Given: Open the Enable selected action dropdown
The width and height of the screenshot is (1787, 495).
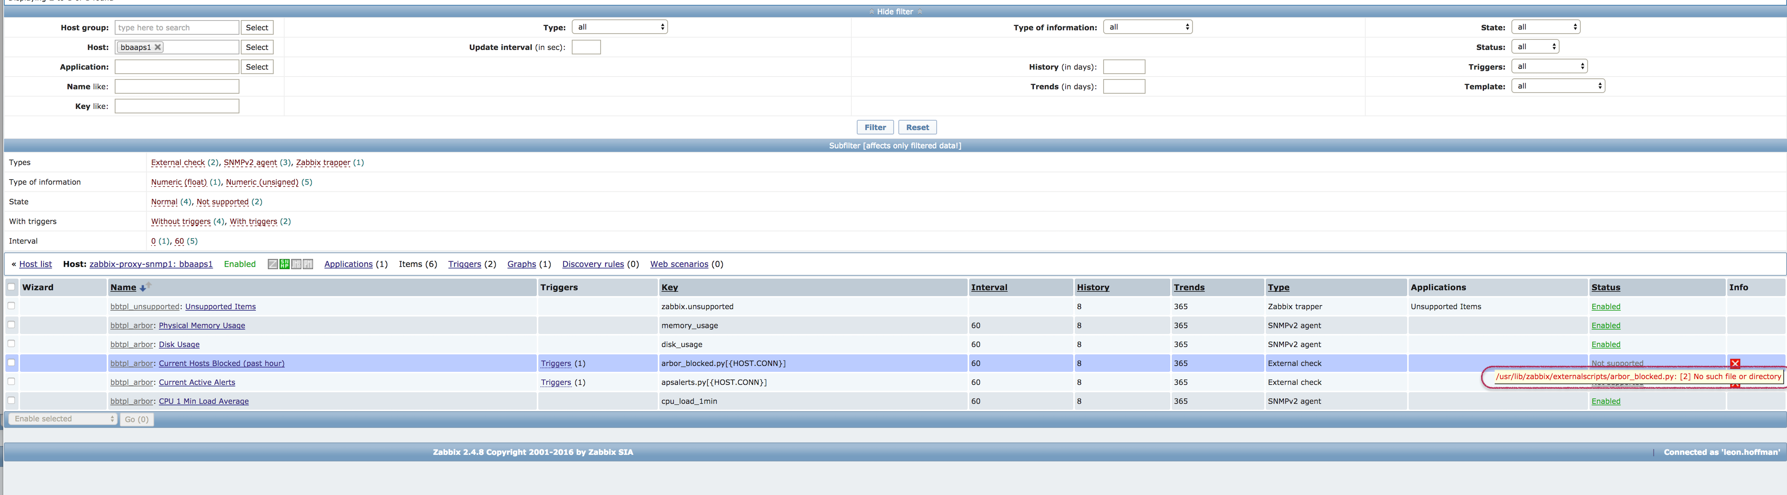Looking at the screenshot, I should coord(62,419).
